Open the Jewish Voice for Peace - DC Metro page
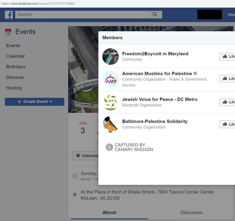 click(160, 99)
